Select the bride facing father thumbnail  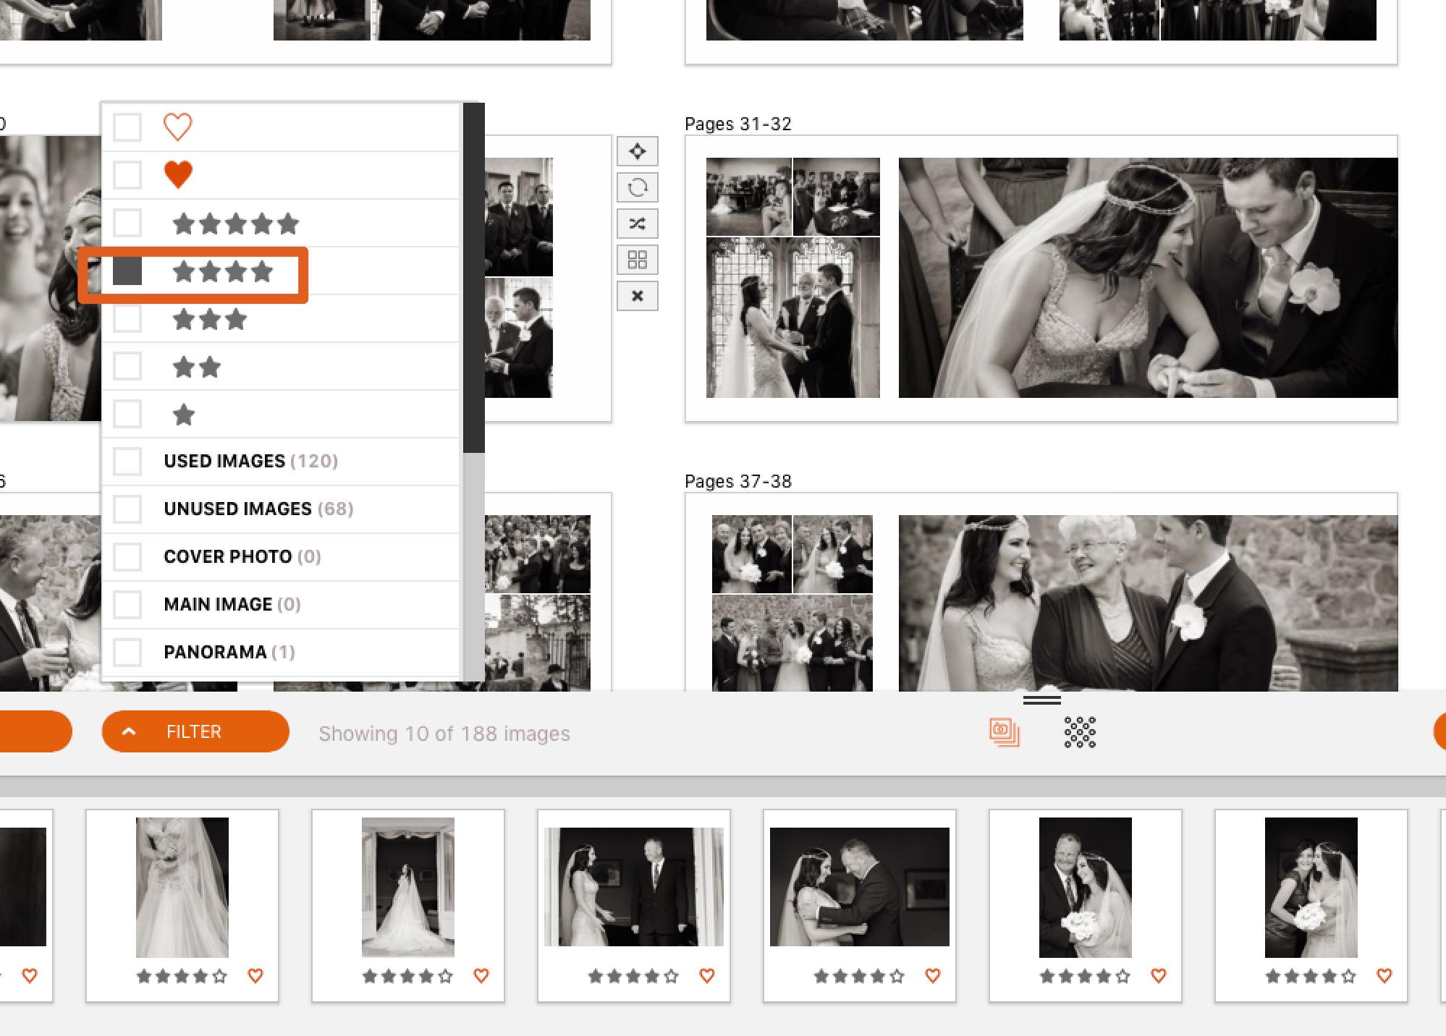pyautogui.click(x=633, y=887)
